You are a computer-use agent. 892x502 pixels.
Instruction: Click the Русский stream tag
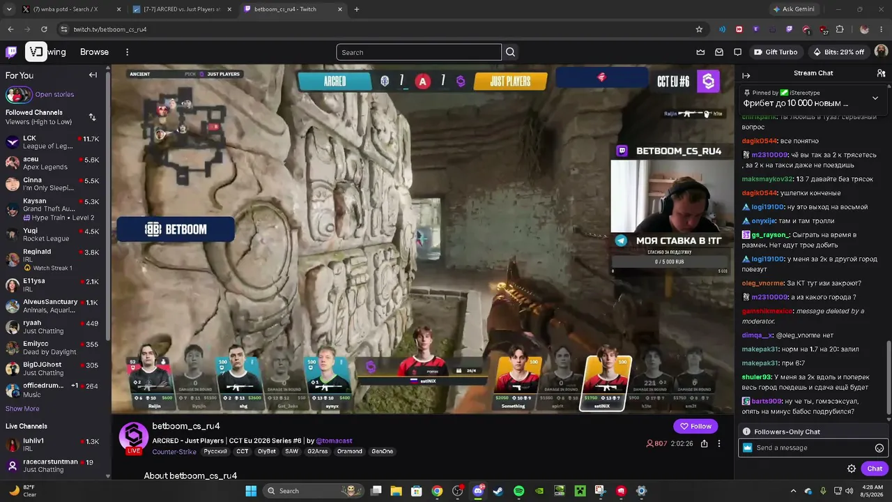(x=215, y=452)
